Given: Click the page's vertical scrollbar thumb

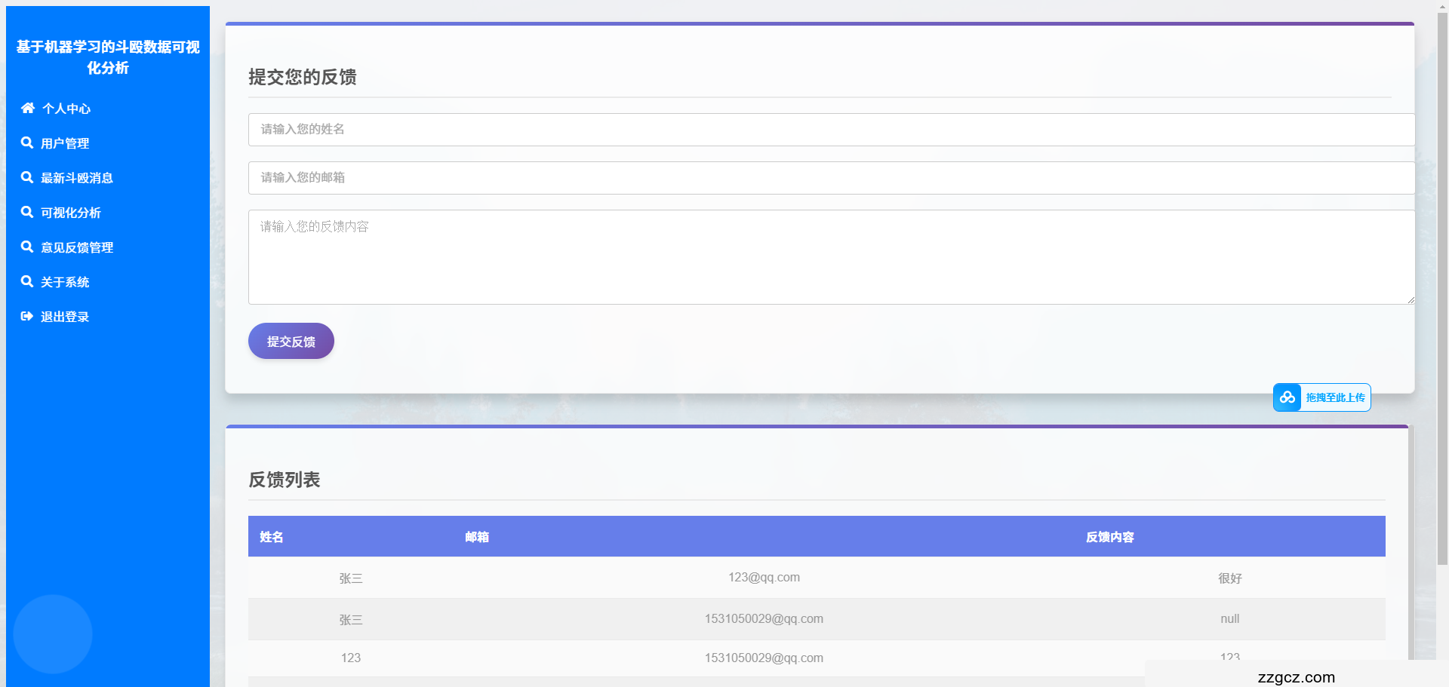Looking at the screenshot, I should (1442, 287).
